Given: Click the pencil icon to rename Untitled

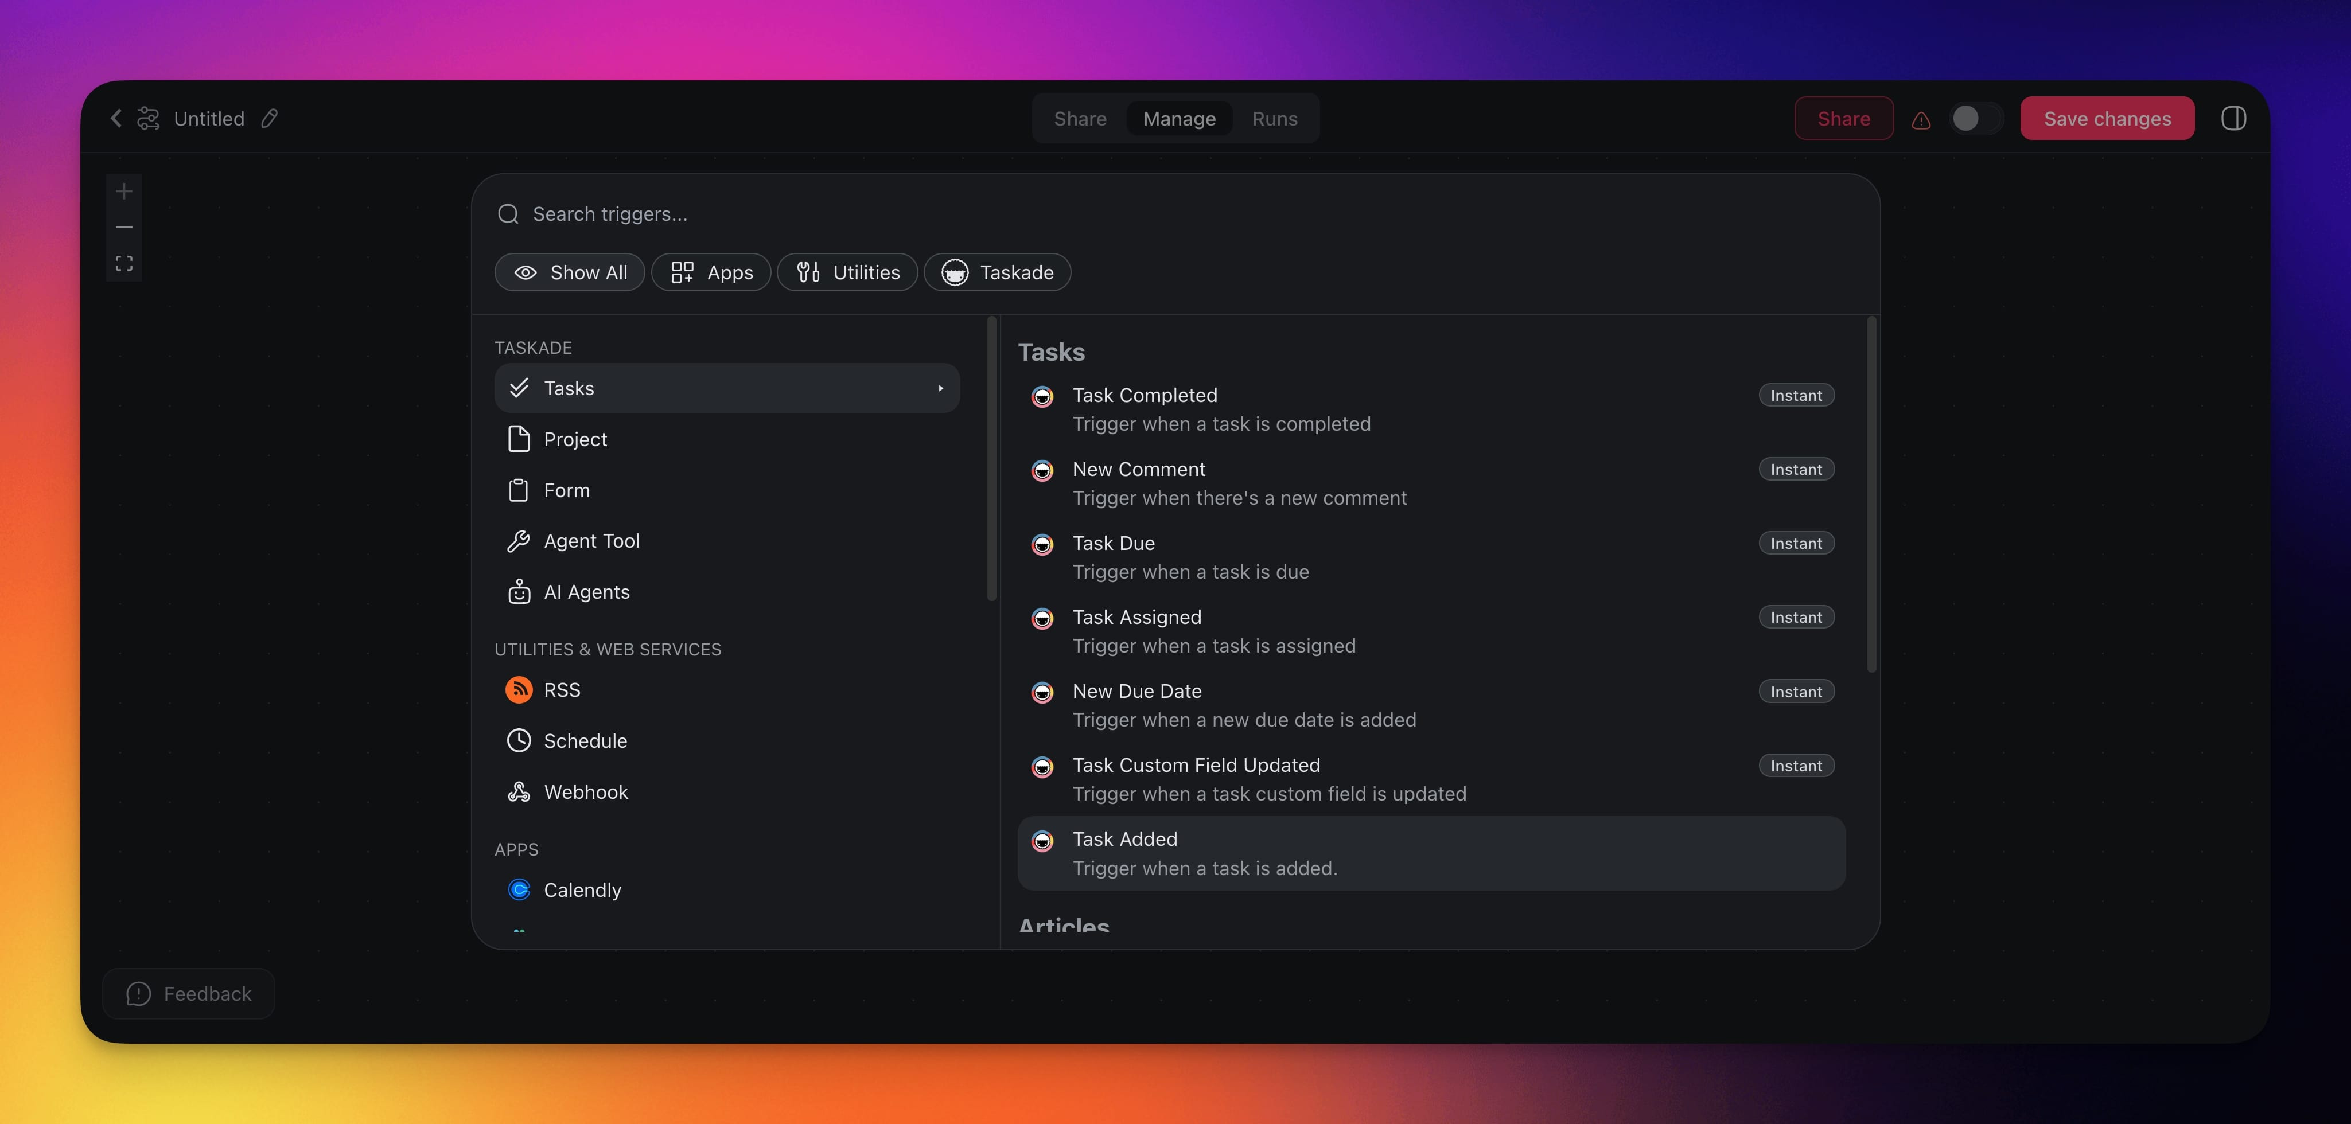Looking at the screenshot, I should 269,119.
